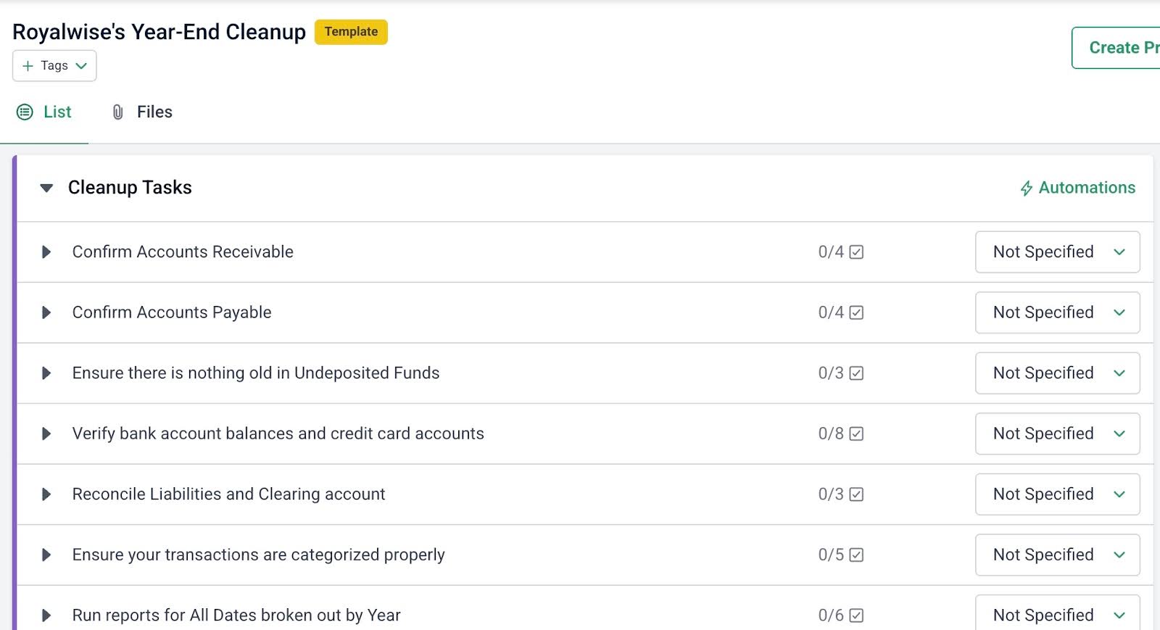Viewport: 1160px width, 630px height.
Task: Open Not Specified dropdown for Accounts Receivable
Action: (1057, 252)
